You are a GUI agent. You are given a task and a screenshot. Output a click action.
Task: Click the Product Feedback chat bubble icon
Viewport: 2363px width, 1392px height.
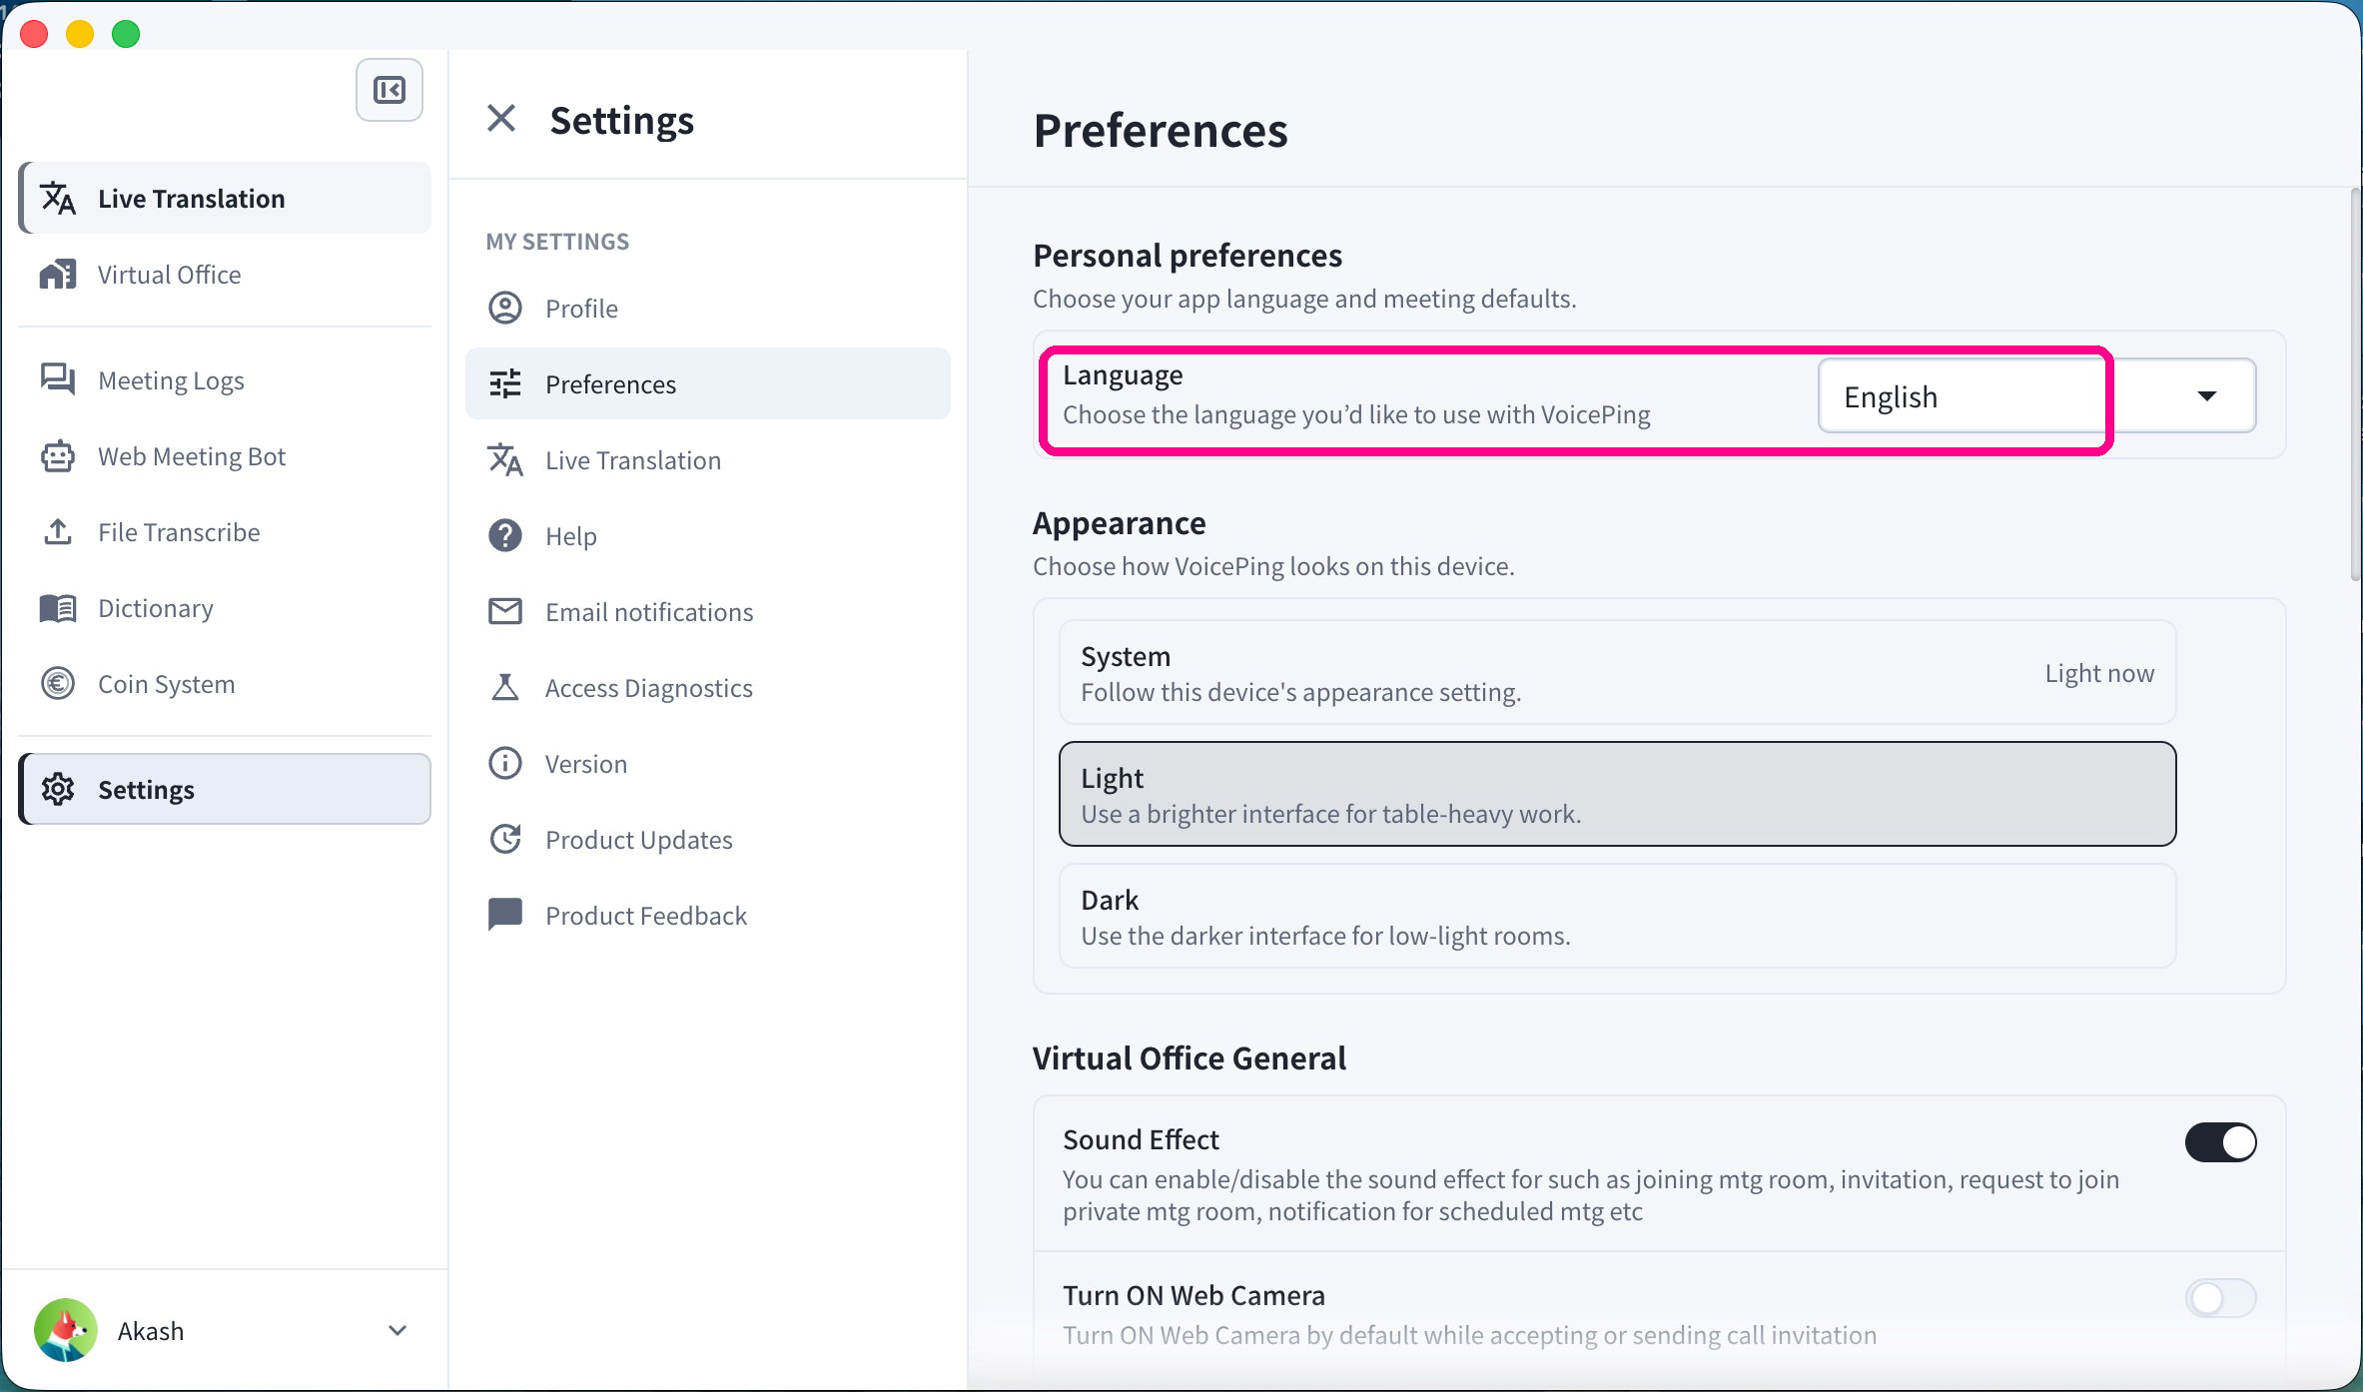(505, 915)
